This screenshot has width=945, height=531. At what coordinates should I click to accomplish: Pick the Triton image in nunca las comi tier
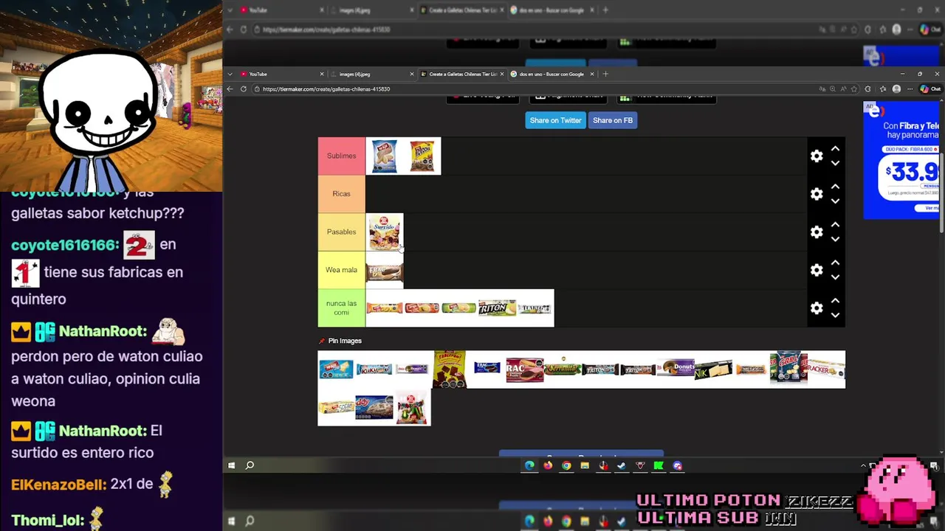click(x=497, y=308)
